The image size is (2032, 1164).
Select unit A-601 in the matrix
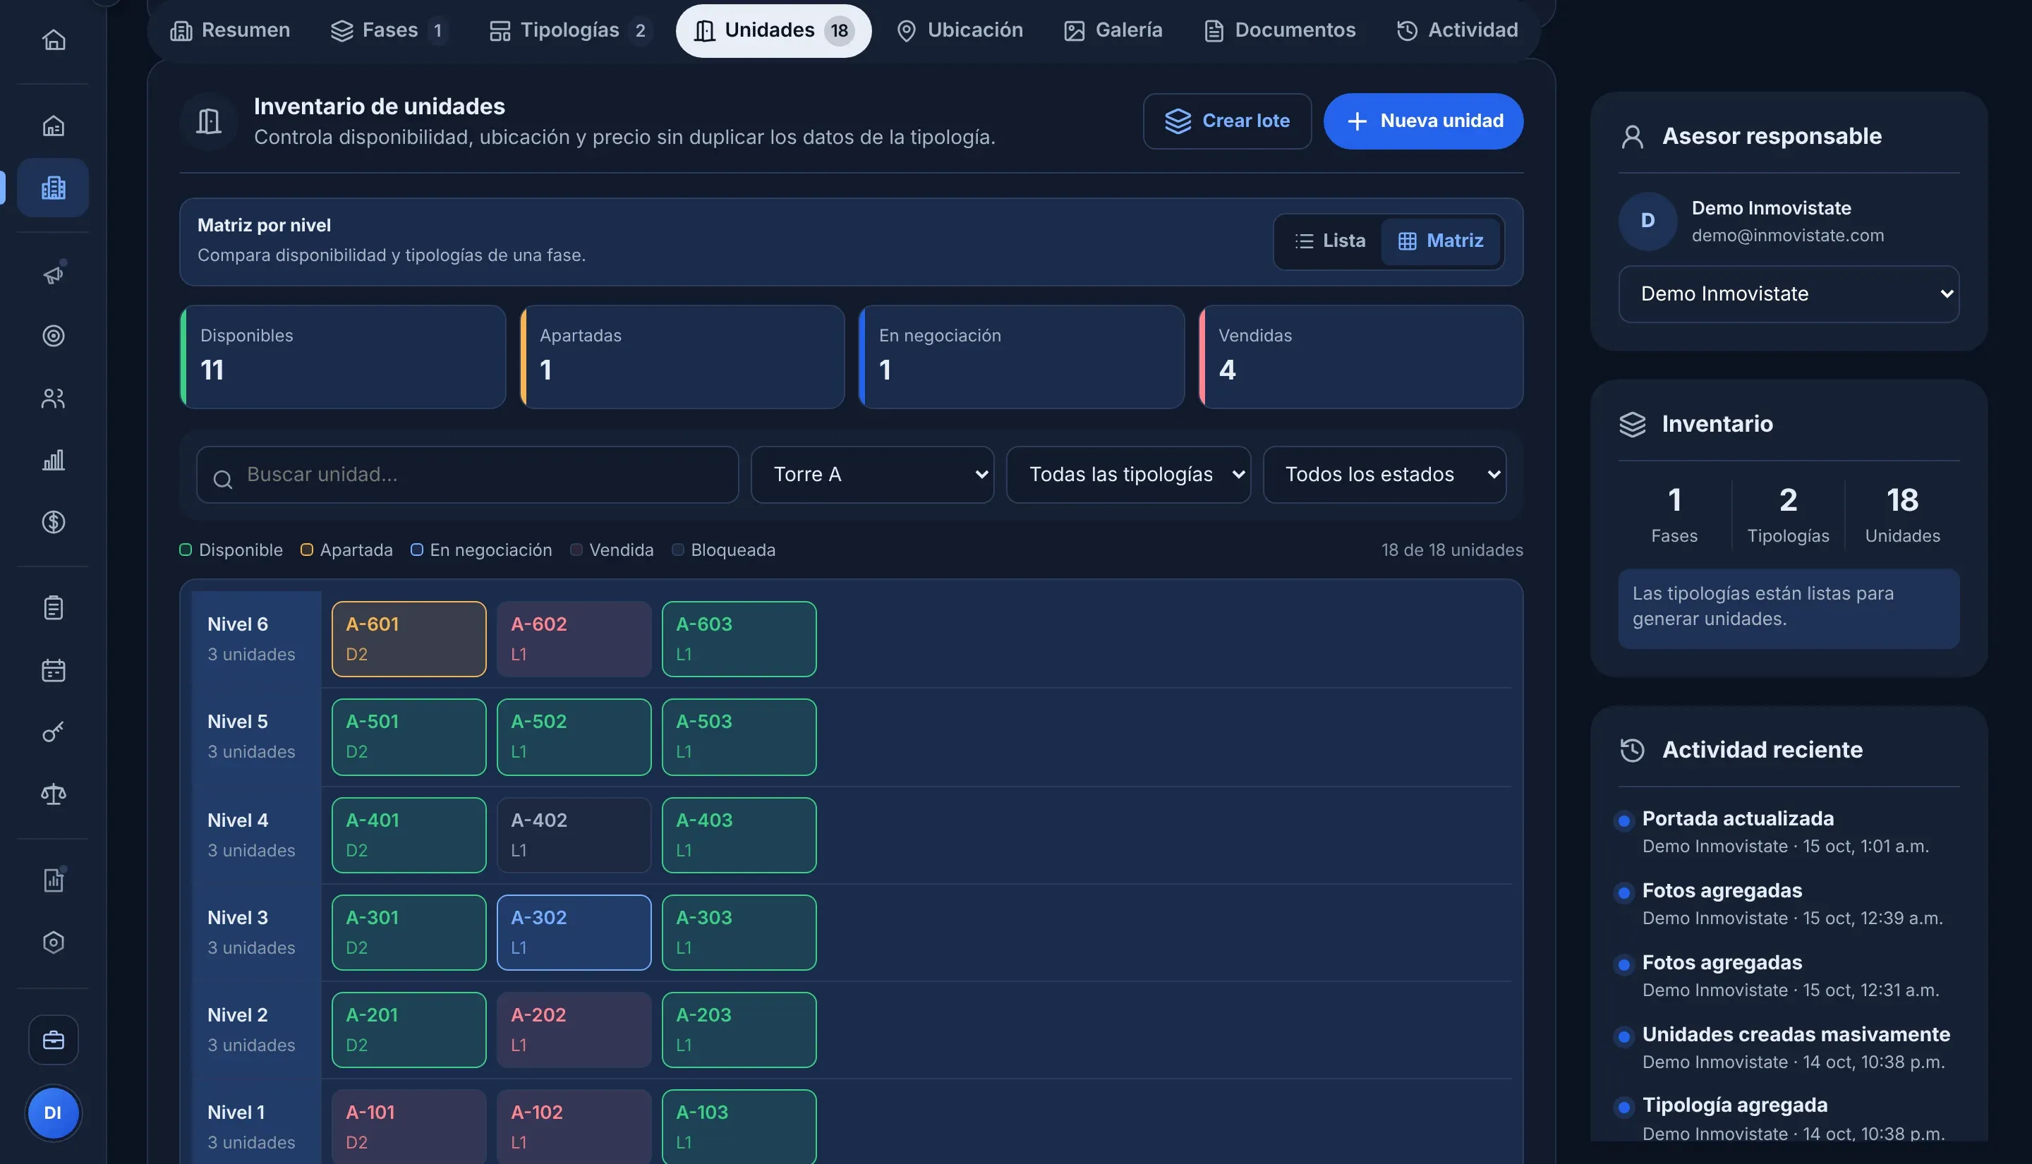click(409, 640)
